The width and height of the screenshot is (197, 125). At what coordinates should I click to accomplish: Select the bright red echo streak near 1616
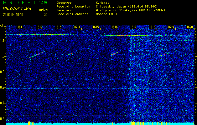click(x=114, y=54)
